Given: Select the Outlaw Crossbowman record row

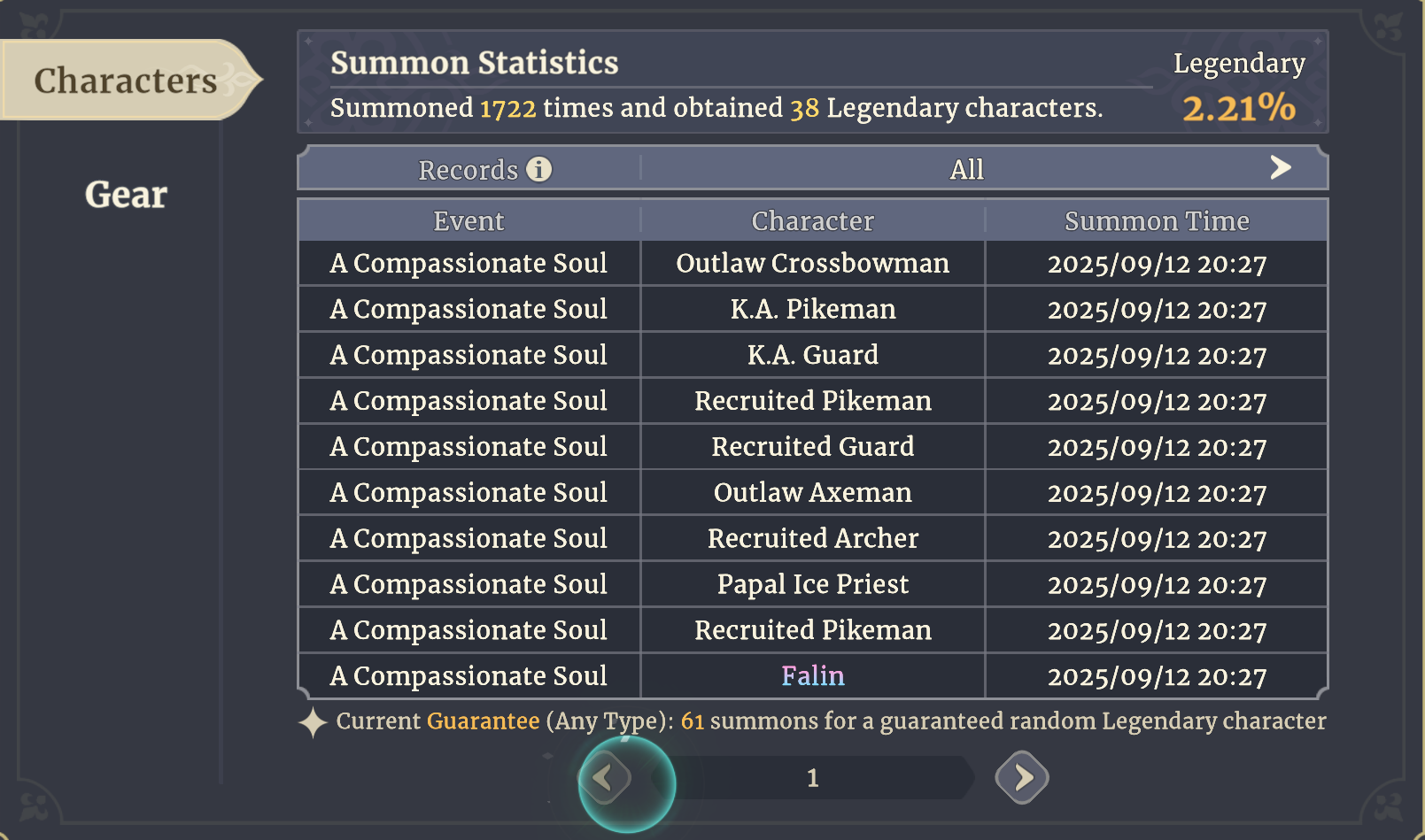Looking at the screenshot, I should (812, 264).
